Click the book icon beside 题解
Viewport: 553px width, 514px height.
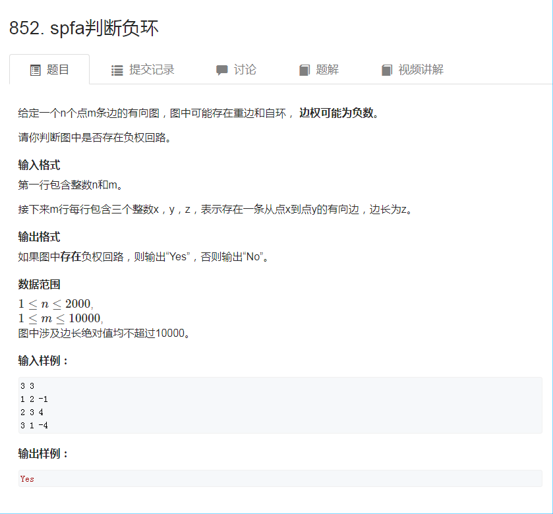point(305,70)
